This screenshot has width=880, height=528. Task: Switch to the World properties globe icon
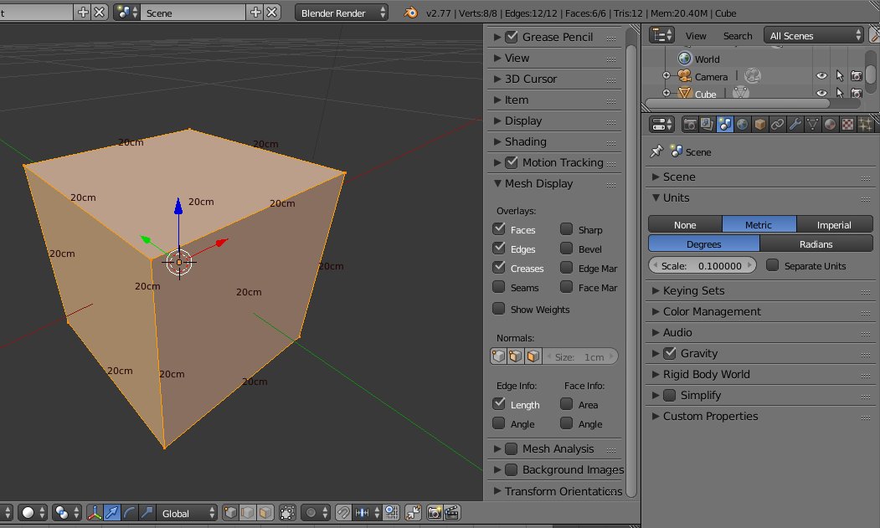tap(743, 125)
